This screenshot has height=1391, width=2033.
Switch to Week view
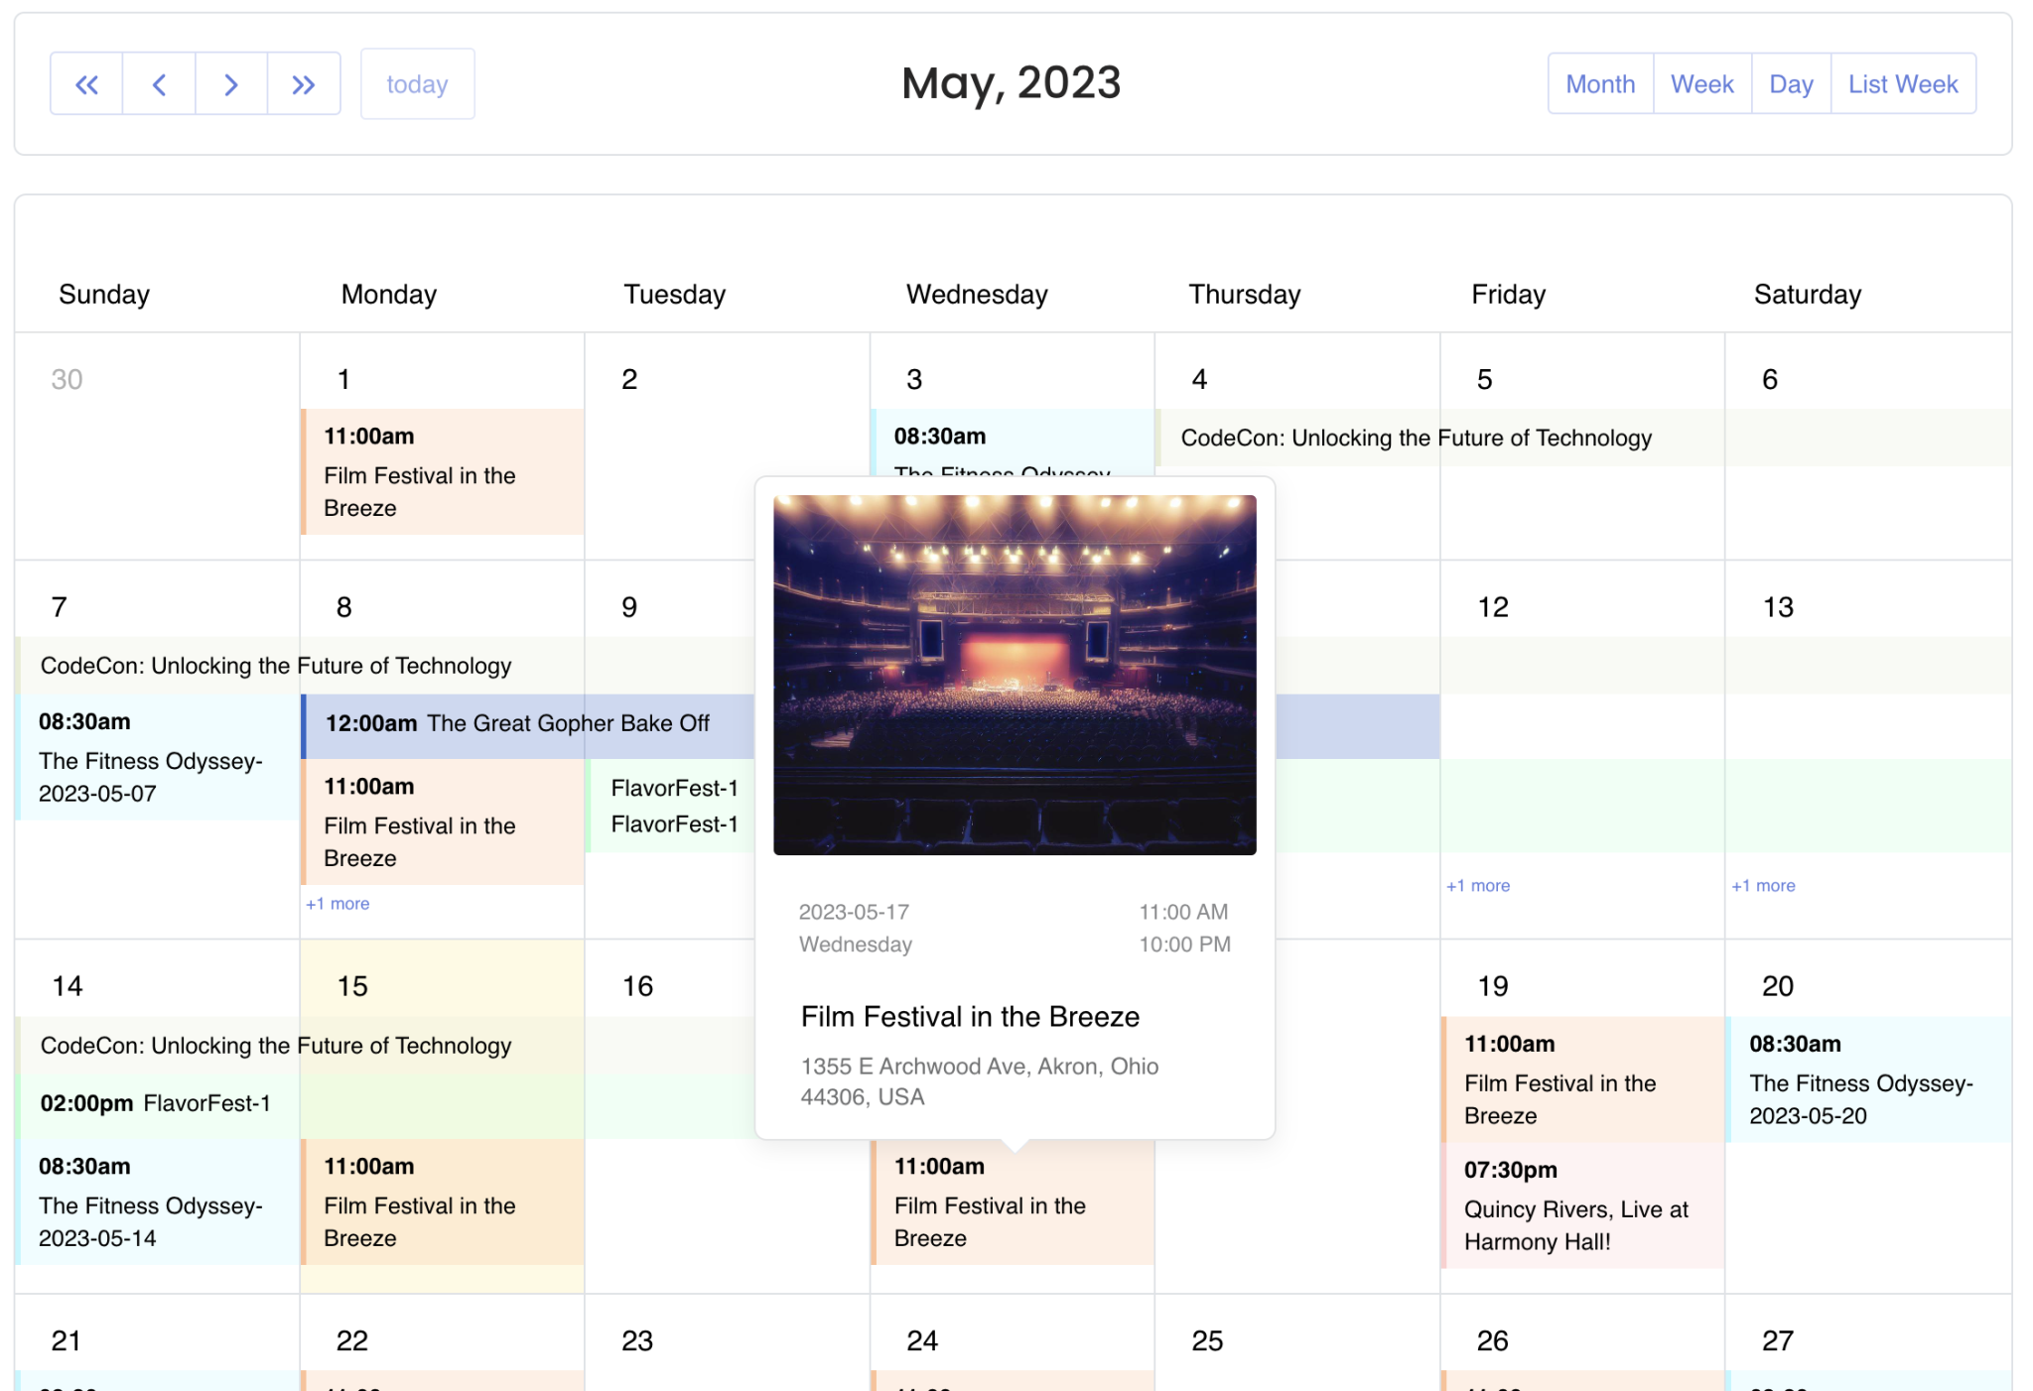[x=1701, y=83]
